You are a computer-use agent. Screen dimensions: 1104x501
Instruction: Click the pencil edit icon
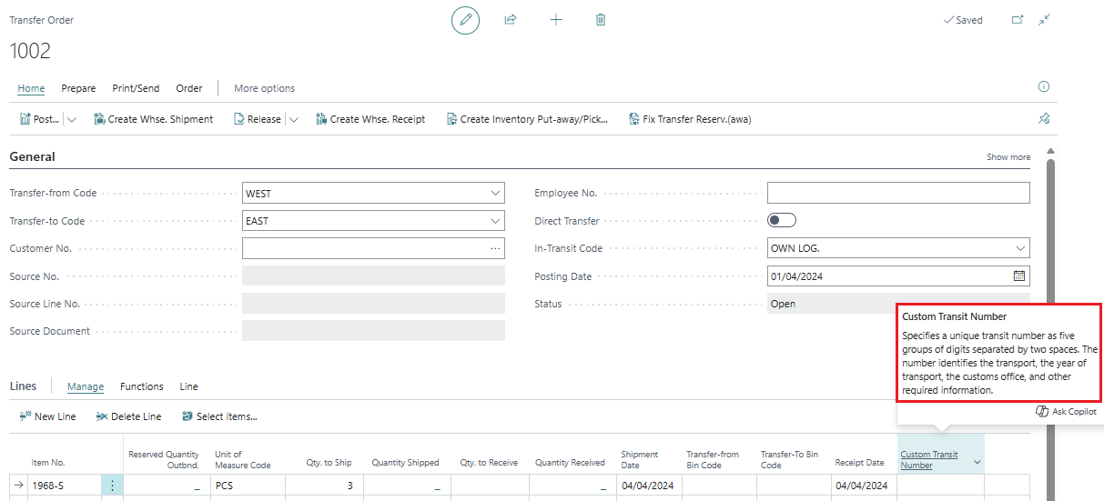[x=465, y=20]
